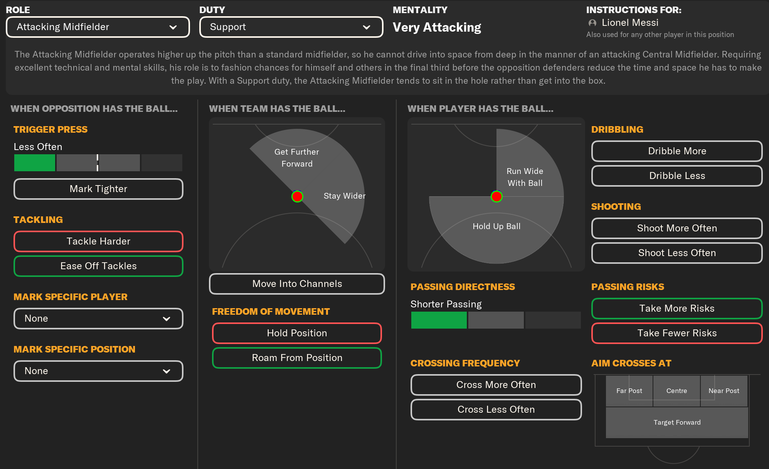Click the first green segment of Trigger Press slider

click(35, 163)
